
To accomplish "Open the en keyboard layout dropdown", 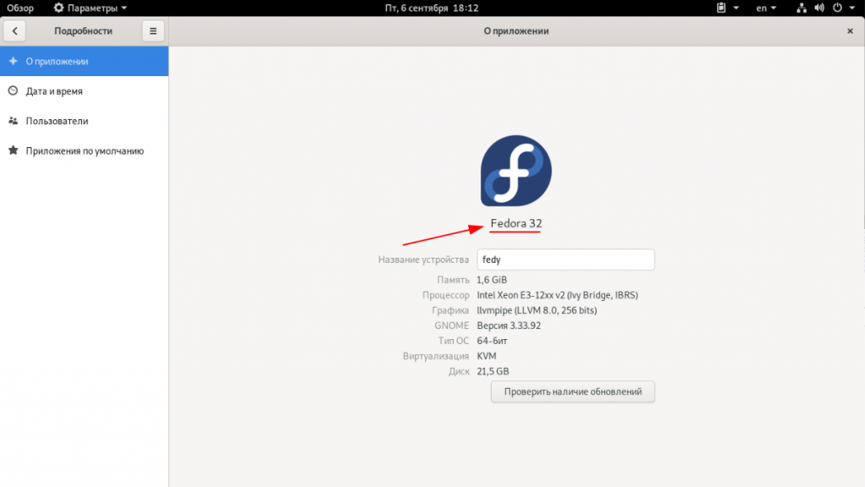I will (765, 8).
